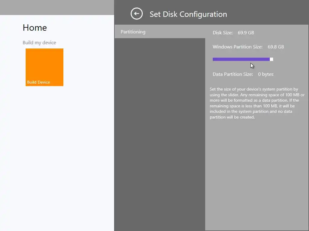Click the Set Disk Configuration title

(188, 14)
